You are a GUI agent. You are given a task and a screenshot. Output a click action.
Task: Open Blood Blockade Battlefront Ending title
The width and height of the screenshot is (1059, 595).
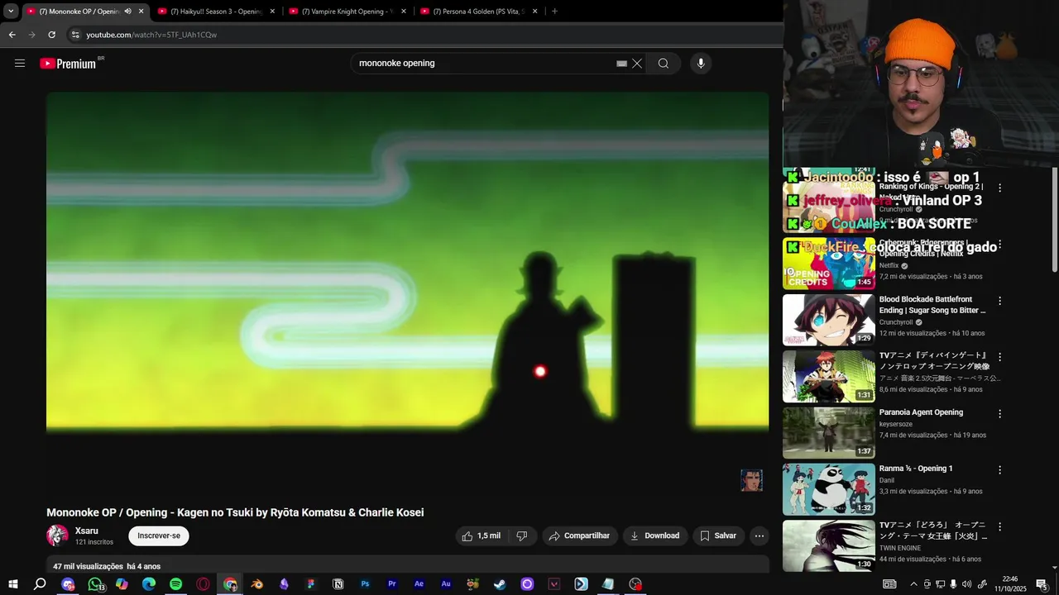click(932, 305)
